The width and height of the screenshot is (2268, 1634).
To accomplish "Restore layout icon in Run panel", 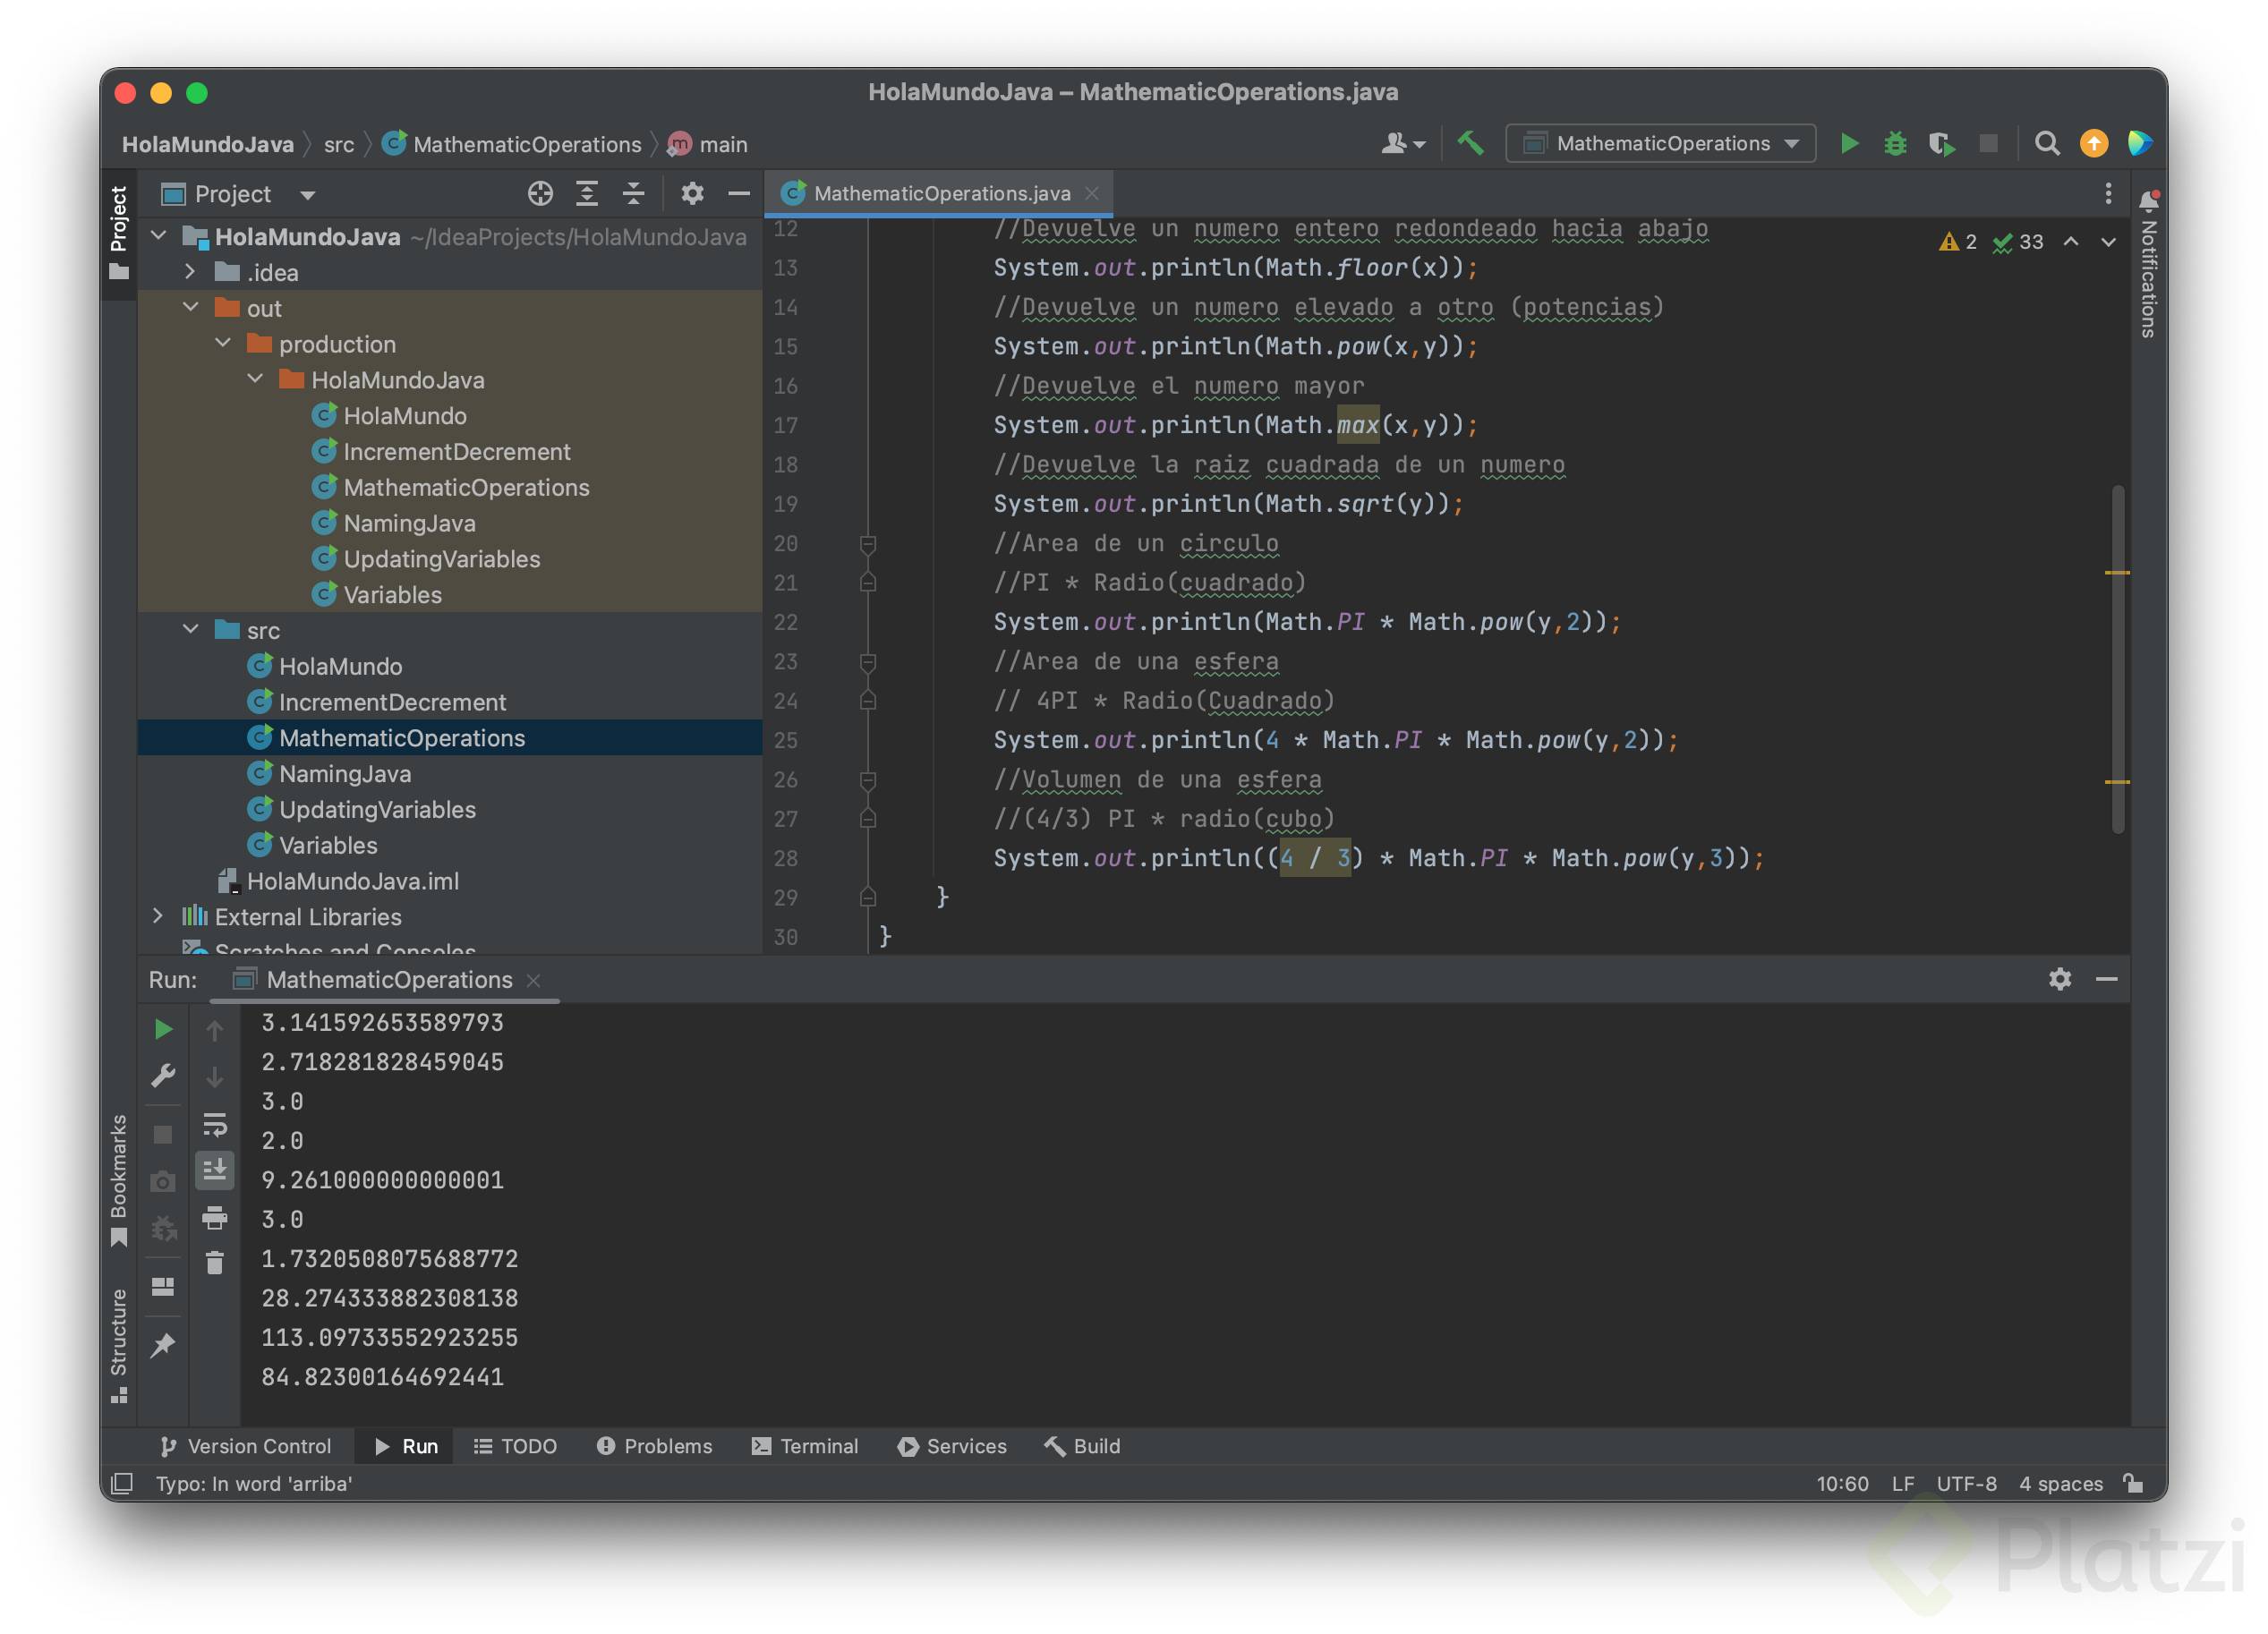I will pyautogui.click(x=163, y=1287).
